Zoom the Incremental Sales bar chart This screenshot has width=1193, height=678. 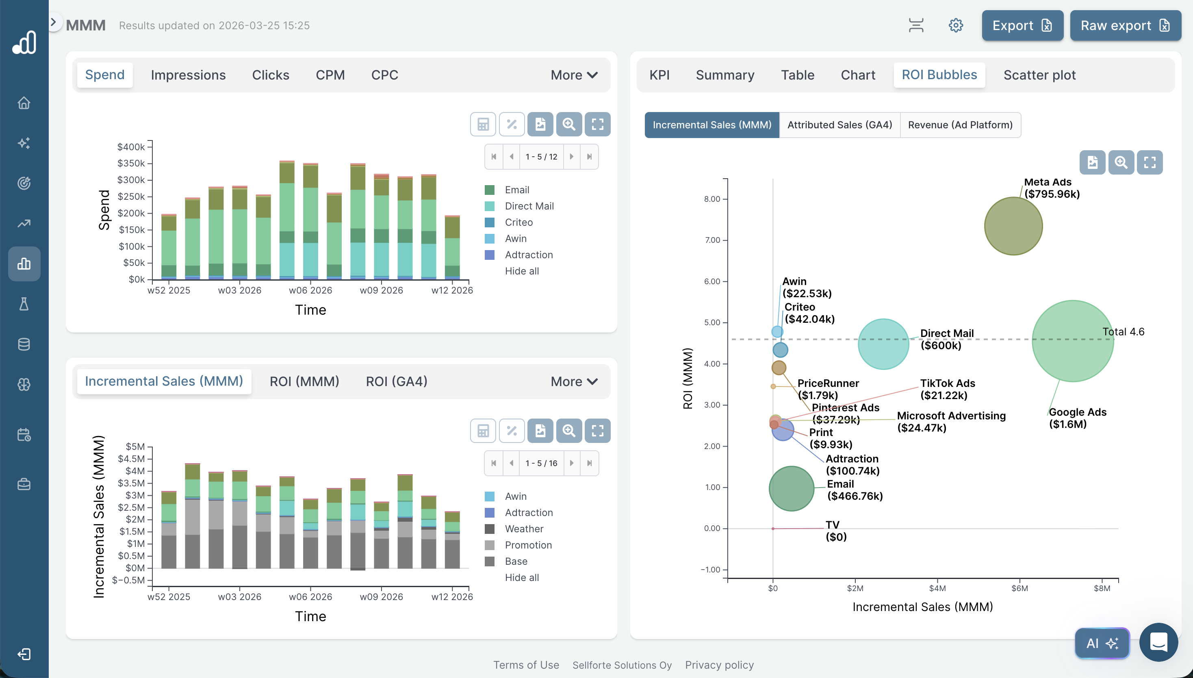point(568,431)
